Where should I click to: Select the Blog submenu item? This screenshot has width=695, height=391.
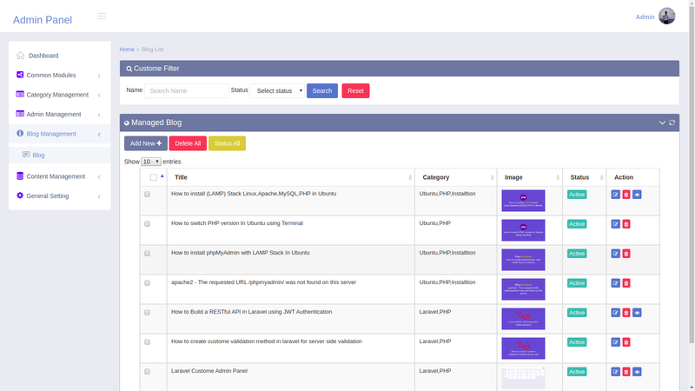coord(59,156)
